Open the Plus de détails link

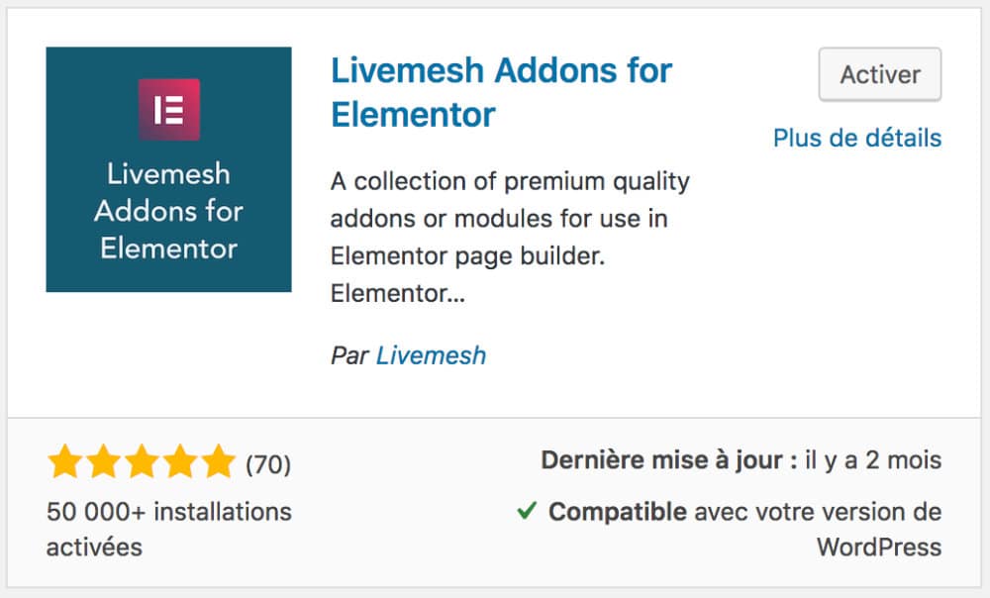point(857,139)
